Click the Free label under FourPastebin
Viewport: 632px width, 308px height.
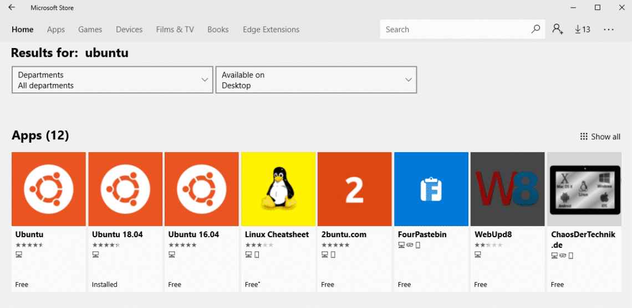[x=404, y=284]
